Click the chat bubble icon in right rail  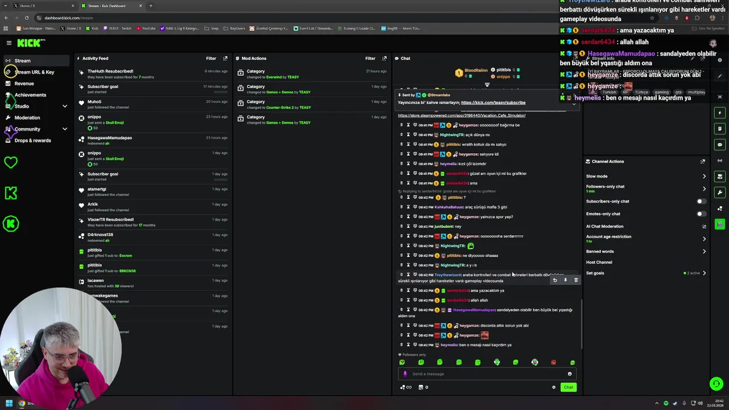[x=720, y=145]
